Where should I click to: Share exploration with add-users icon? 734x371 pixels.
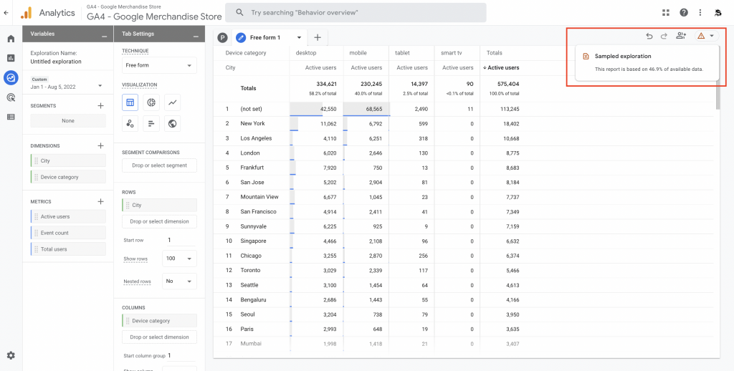coord(681,36)
